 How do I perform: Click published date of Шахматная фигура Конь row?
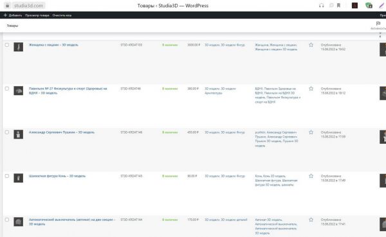click(333, 179)
